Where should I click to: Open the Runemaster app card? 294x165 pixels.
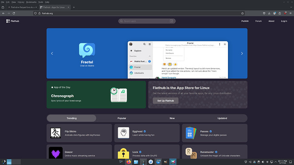coord(215,152)
